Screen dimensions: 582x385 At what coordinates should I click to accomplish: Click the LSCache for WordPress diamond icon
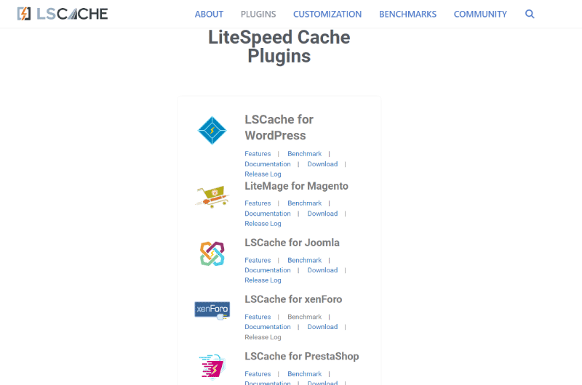212,131
